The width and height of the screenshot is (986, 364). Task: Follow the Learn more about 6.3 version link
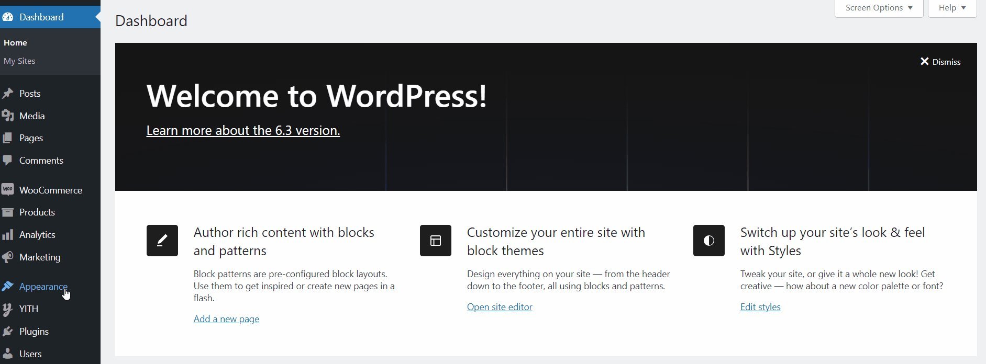243,130
